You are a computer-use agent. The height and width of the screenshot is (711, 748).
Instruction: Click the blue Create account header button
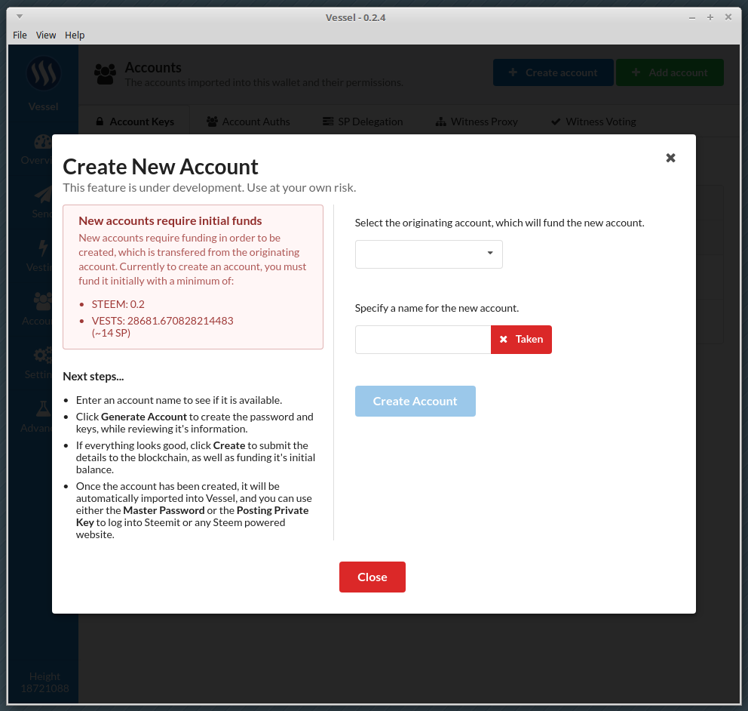553,72
